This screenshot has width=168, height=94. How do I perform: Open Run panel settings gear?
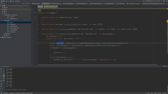165,66
